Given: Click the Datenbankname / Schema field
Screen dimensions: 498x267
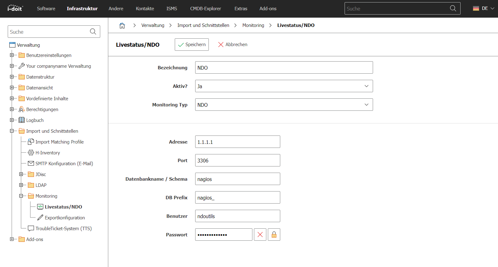Looking at the screenshot, I should (x=238, y=179).
